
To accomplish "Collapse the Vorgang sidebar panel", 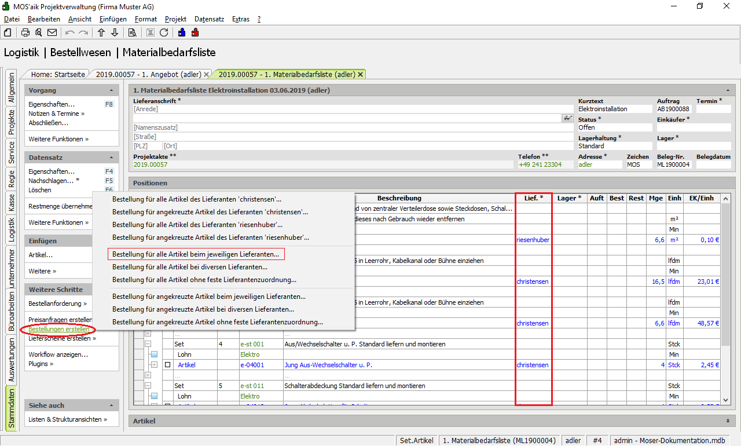I will (111, 91).
